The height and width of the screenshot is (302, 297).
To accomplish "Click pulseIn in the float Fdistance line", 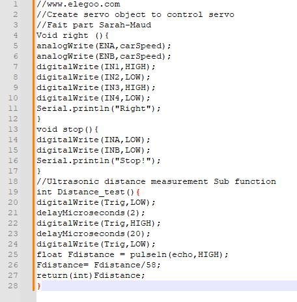I will point(148,254).
